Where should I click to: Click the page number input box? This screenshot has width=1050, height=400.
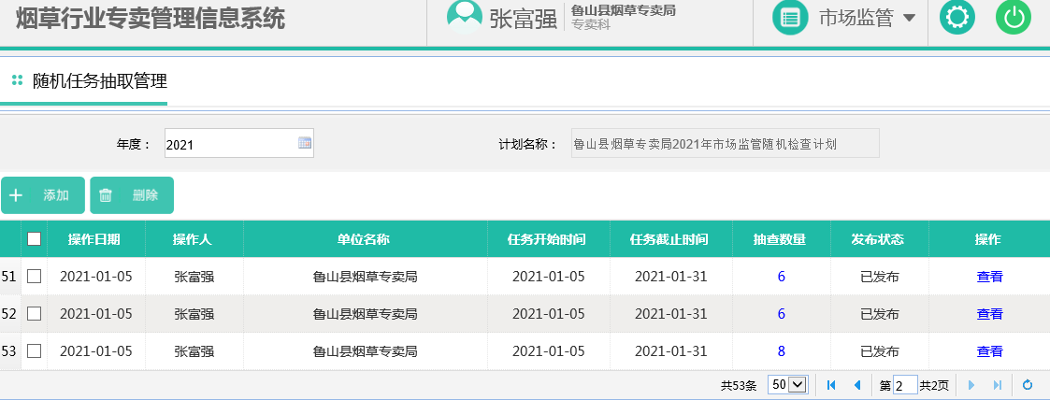click(905, 385)
